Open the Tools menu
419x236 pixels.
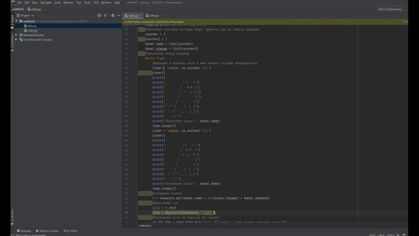pyautogui.click(x=87, y=3)
